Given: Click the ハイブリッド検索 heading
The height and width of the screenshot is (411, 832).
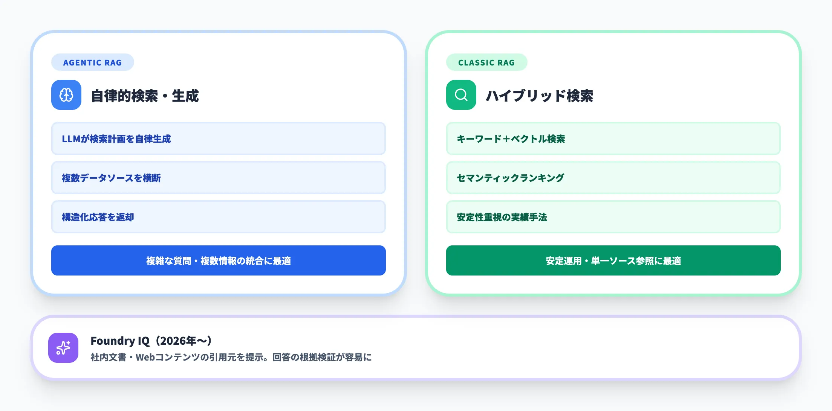Looking at the screenshot, I should click(539, 96).
